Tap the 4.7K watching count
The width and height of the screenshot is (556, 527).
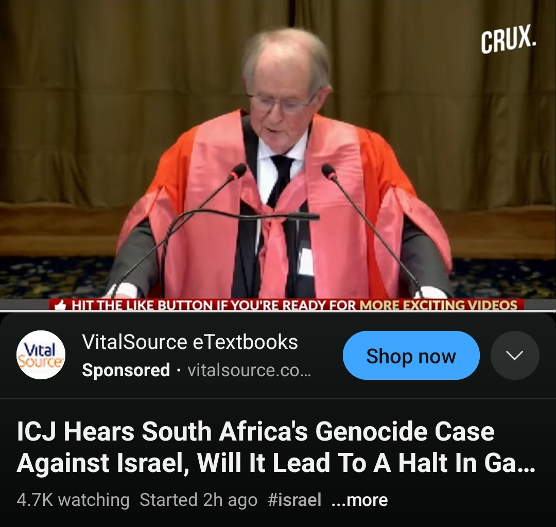(x=73, y=500)
